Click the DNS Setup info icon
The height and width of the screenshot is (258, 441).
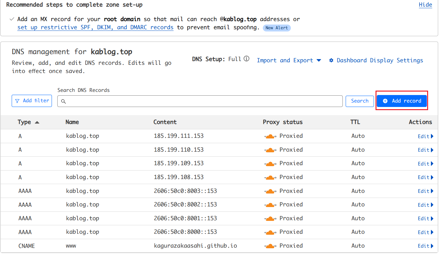point(246,59)
